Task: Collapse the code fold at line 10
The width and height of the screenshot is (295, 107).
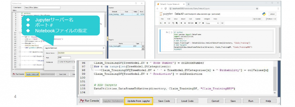Action: (x=20, y=33)
